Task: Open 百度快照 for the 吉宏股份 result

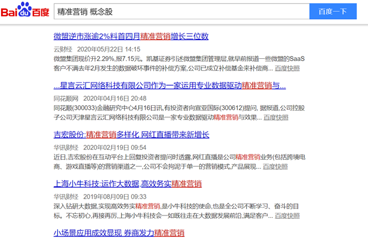Action: pos(275,167)
